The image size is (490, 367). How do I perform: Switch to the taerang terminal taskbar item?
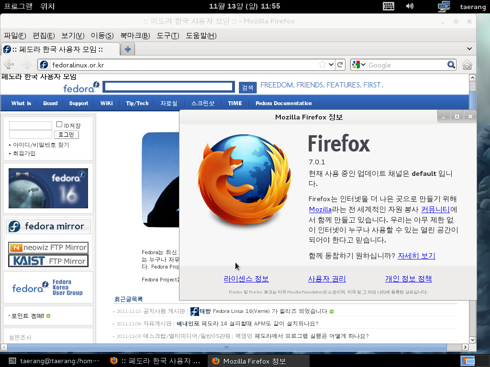pos(55,361)
